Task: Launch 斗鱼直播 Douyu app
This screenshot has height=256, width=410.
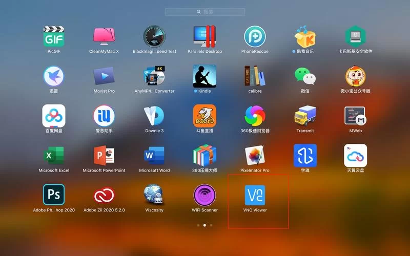Action: pos(204,116)
